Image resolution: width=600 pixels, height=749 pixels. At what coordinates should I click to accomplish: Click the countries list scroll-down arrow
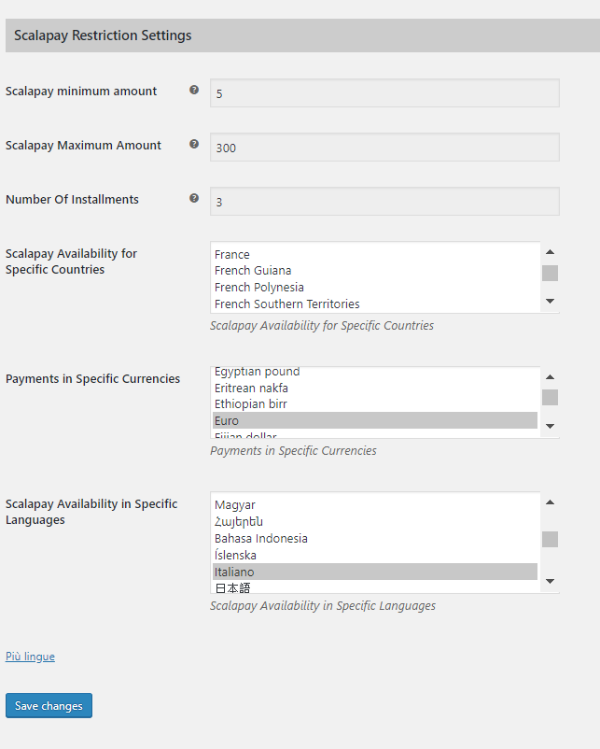(x=550, y=301)
